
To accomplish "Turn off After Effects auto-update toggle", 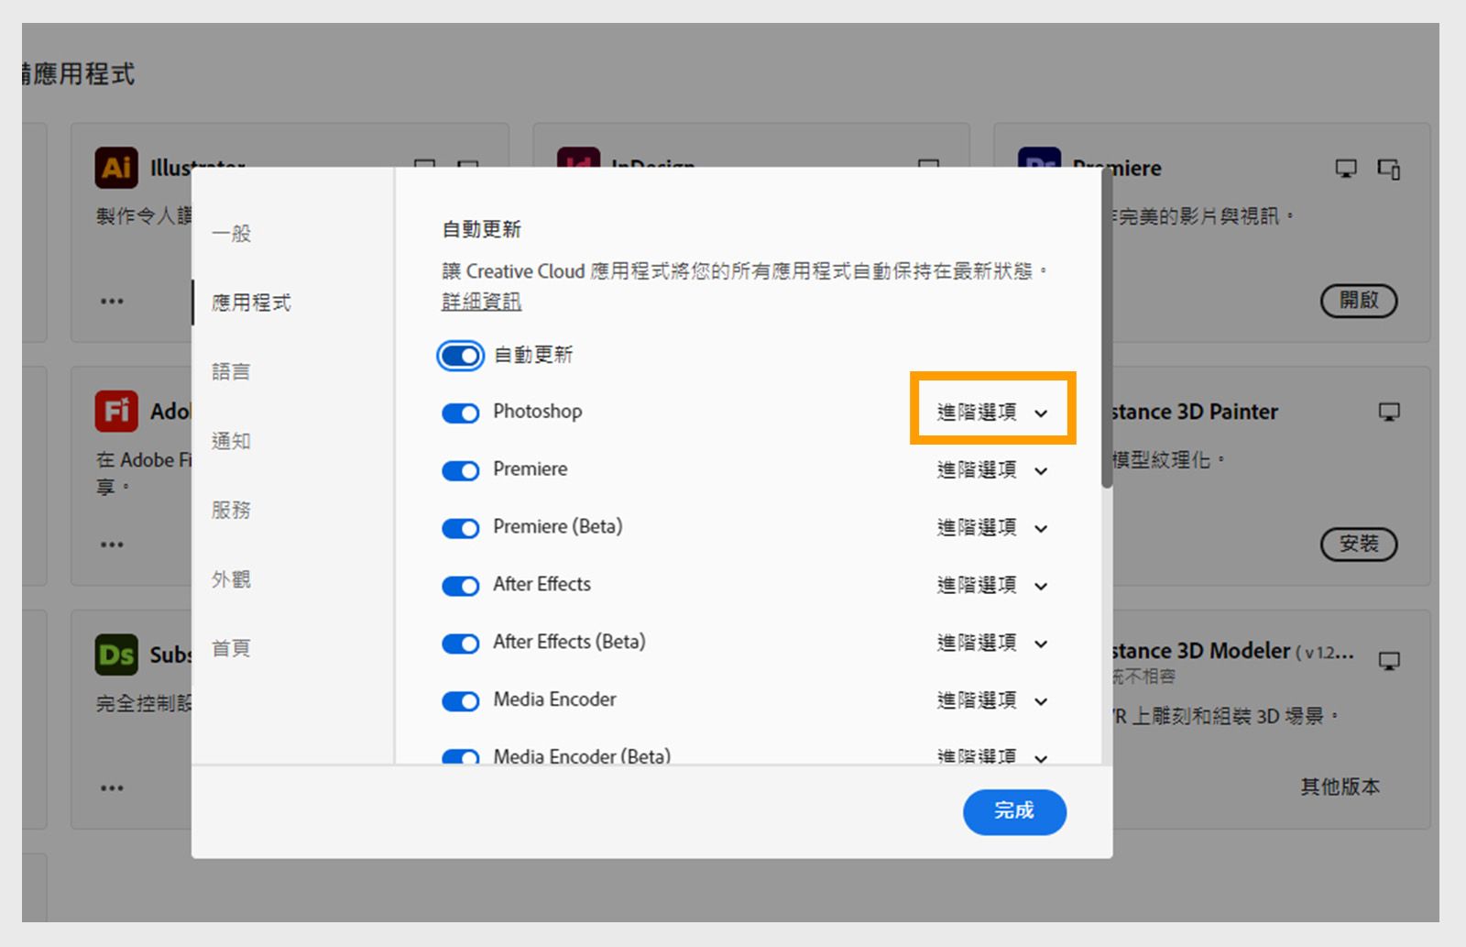I will coord(460,586).
